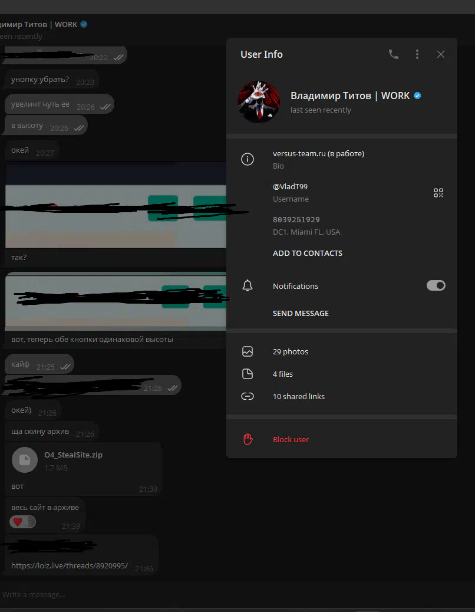Click the Block user option
Screen dimensions: 475x612
[x=291, y=439]
